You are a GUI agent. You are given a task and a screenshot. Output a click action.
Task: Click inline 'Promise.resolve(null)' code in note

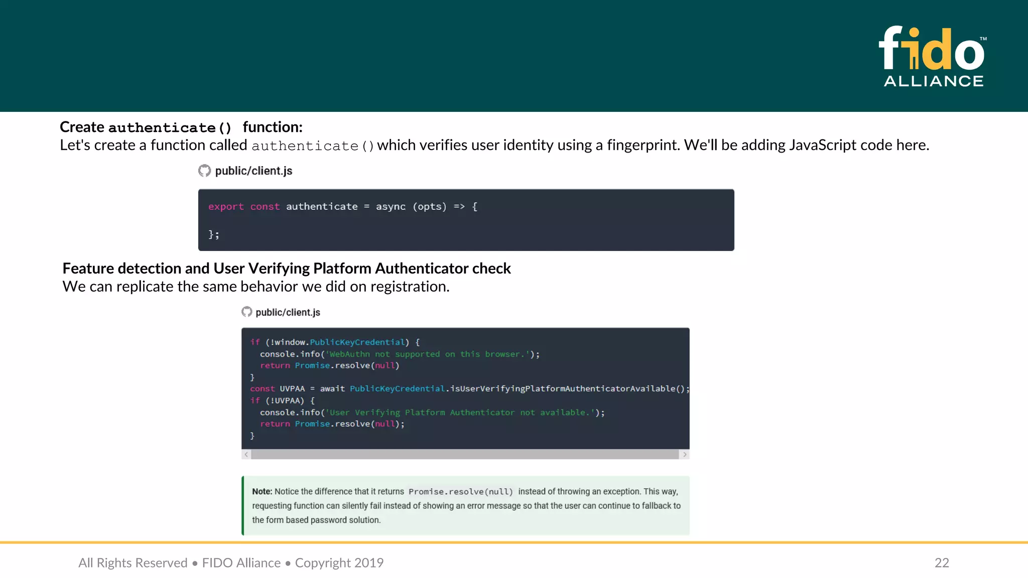[461, 492]
